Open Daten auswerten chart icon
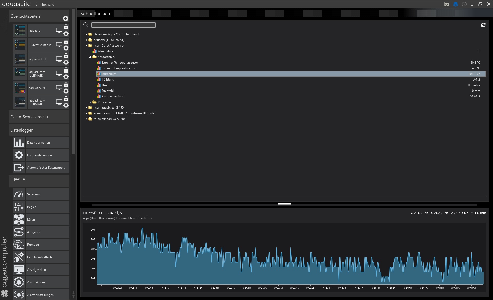Screen dimensions: 493x300 [19, 143]
